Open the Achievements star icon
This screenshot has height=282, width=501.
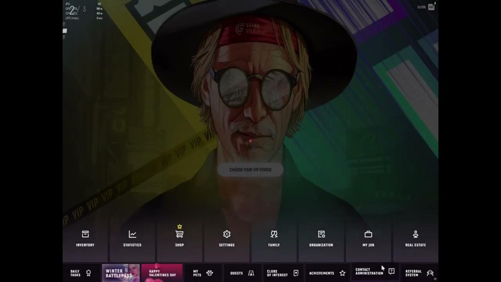[x=342, y=273]
